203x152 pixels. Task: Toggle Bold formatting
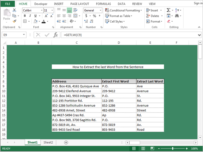tap(25, 16)
